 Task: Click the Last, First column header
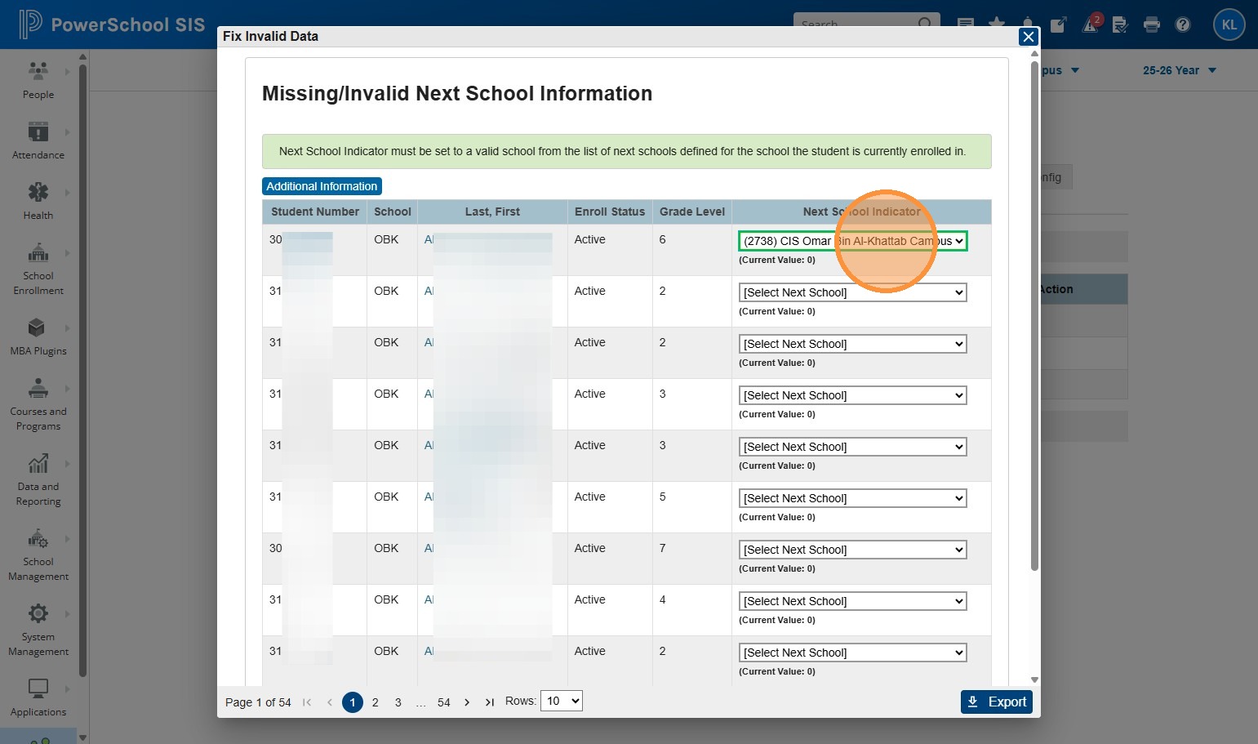pos(492,212)
